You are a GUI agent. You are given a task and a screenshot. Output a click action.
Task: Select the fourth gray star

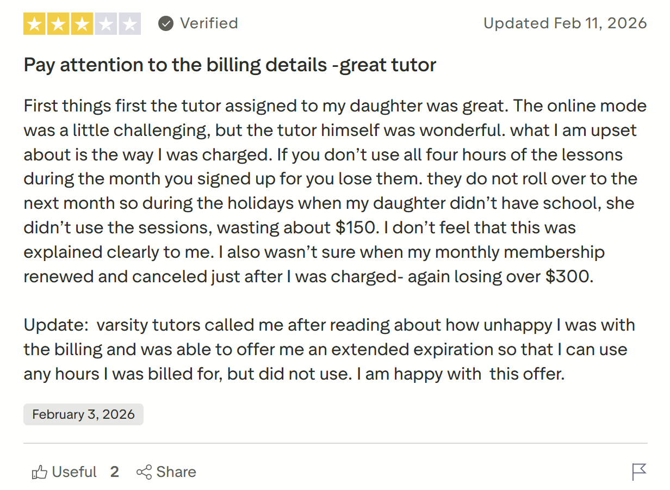106,23
